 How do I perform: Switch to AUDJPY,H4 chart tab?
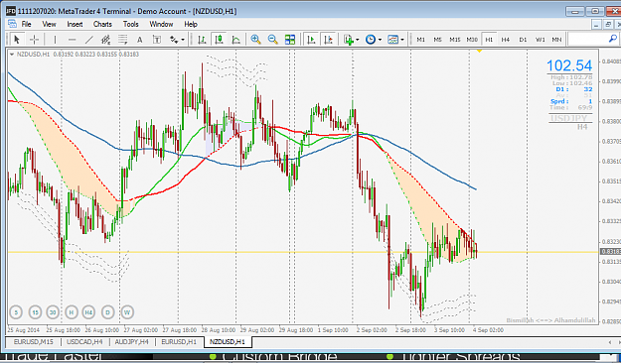pos(131,341)
